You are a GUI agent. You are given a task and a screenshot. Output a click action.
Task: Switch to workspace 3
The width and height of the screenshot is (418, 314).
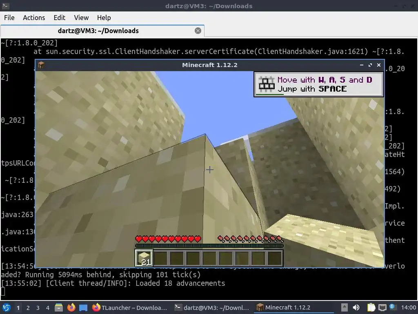point(38,308)
